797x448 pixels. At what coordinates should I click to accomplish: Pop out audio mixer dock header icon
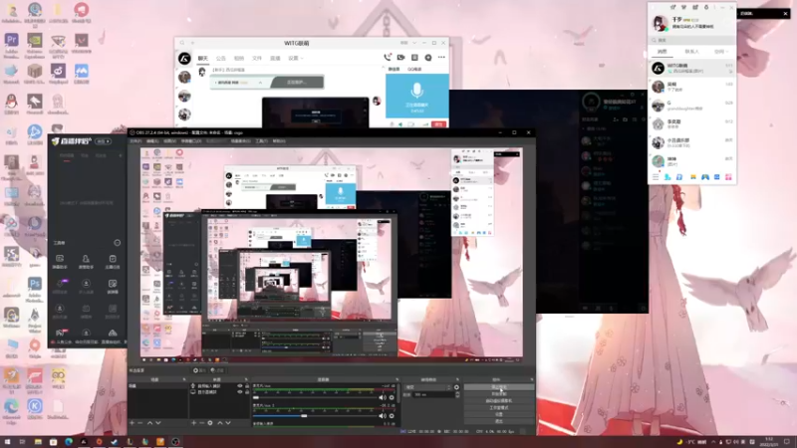point(397,379)
